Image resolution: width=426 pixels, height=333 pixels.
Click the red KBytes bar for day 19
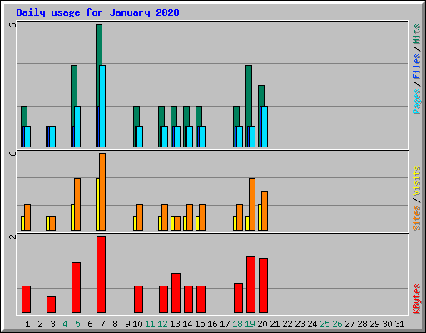(x=250, y=285)
